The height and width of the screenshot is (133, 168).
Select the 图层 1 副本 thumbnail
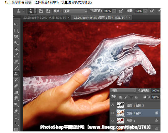(x=121, y=113)
